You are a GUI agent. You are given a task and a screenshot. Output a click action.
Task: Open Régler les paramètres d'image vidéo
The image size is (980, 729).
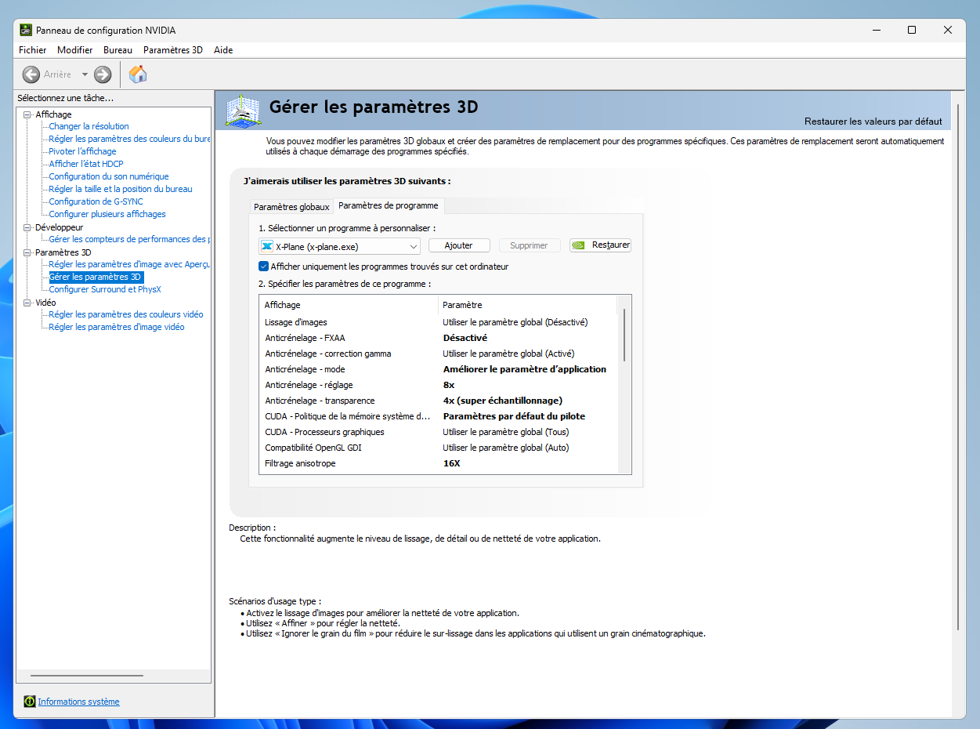[x=117, y=327]
